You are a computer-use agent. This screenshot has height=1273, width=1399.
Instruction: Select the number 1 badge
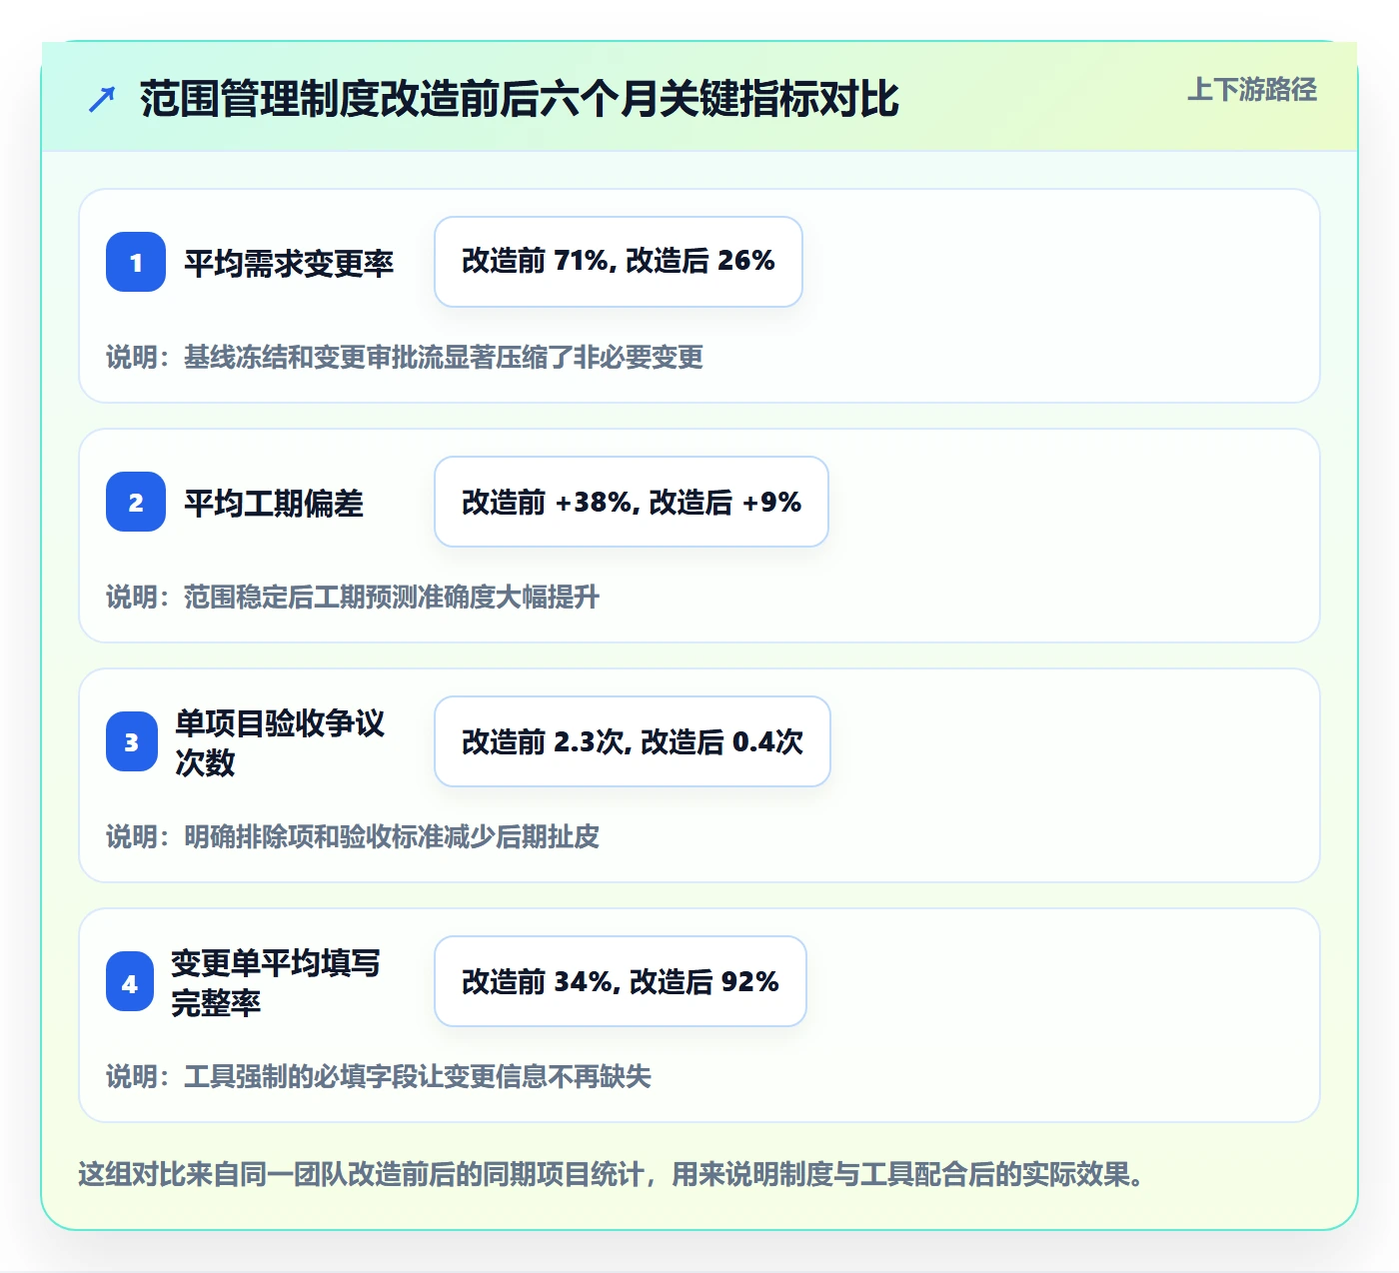pos(136,262)
